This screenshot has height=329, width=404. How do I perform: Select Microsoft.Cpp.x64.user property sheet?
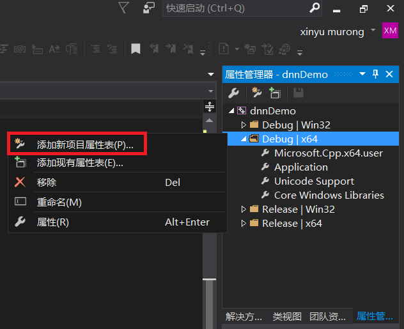click(x=329, y=153)
